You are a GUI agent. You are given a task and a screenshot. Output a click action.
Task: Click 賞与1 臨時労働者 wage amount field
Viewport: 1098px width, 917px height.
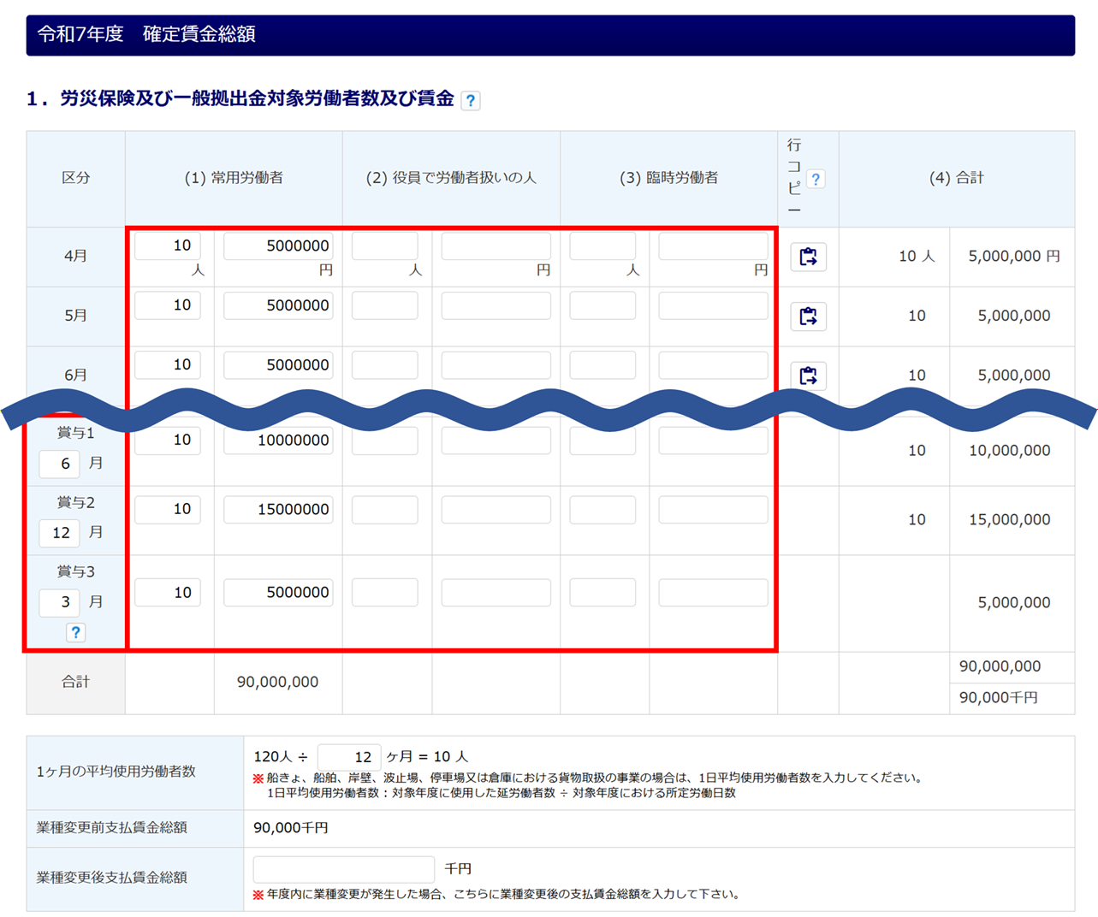(x=713, y=441)
